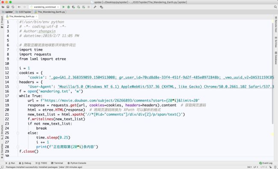Collapse the import block fold at line 9
Screen dimensions: 278x169
tap(18, 59)
